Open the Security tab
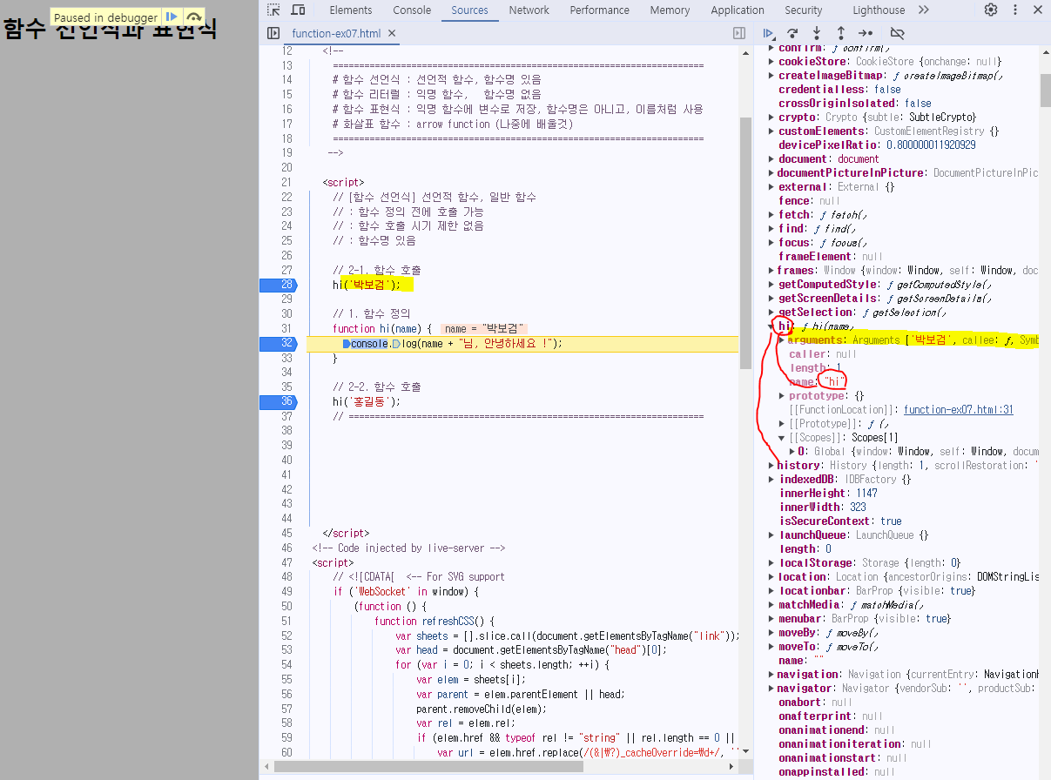This screenshot has width=1051, height=780. [804, 10]
